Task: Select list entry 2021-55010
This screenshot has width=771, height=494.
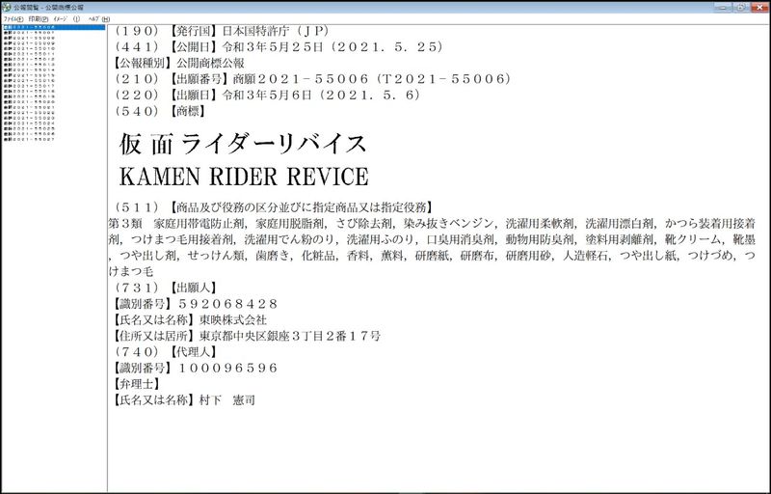Action: point(29,48)
